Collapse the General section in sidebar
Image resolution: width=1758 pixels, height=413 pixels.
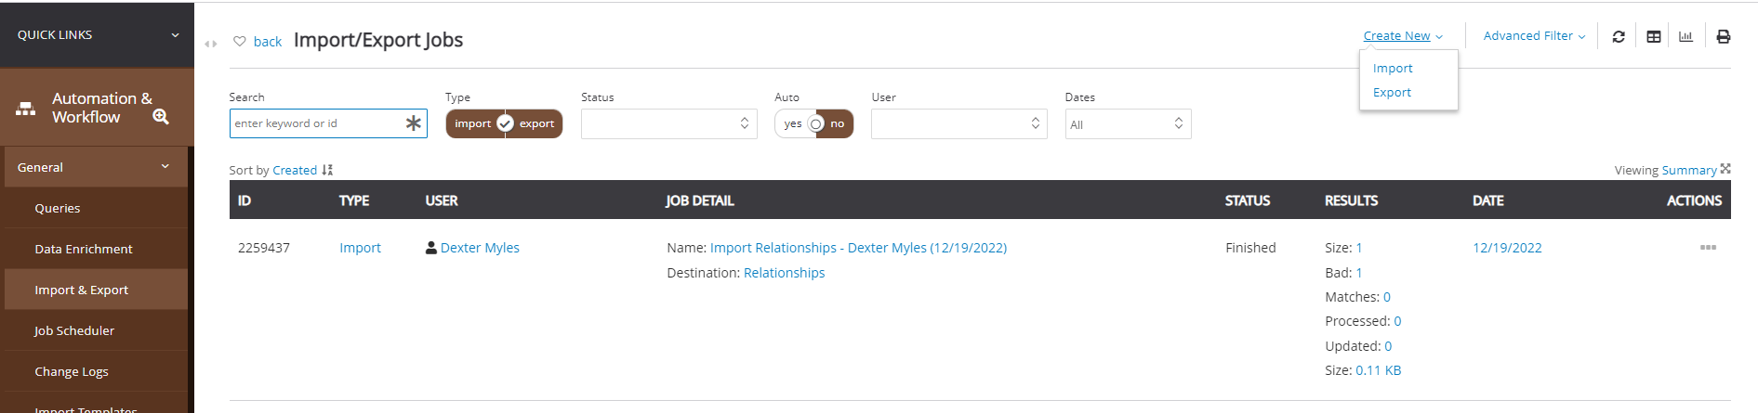(94, 167)
